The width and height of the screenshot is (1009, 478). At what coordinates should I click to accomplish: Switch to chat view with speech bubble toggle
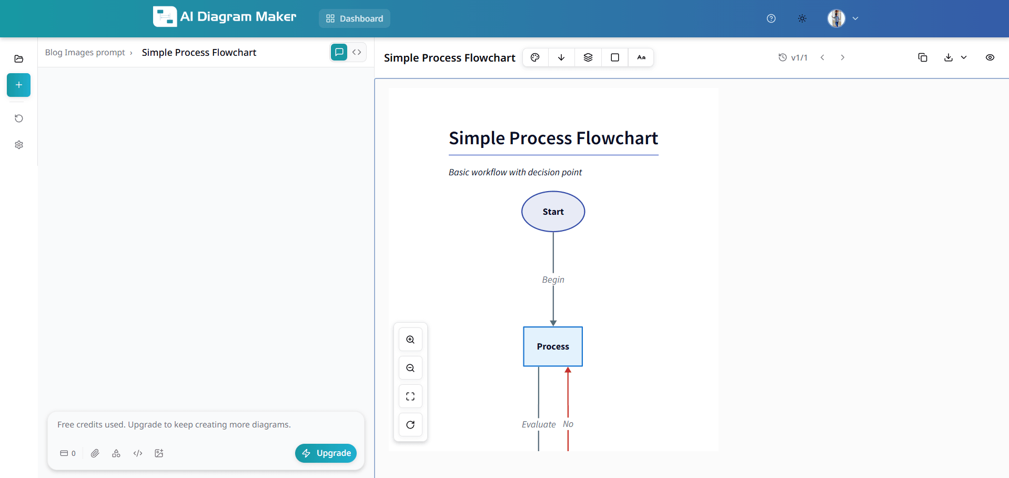click(x=338, y=52)
